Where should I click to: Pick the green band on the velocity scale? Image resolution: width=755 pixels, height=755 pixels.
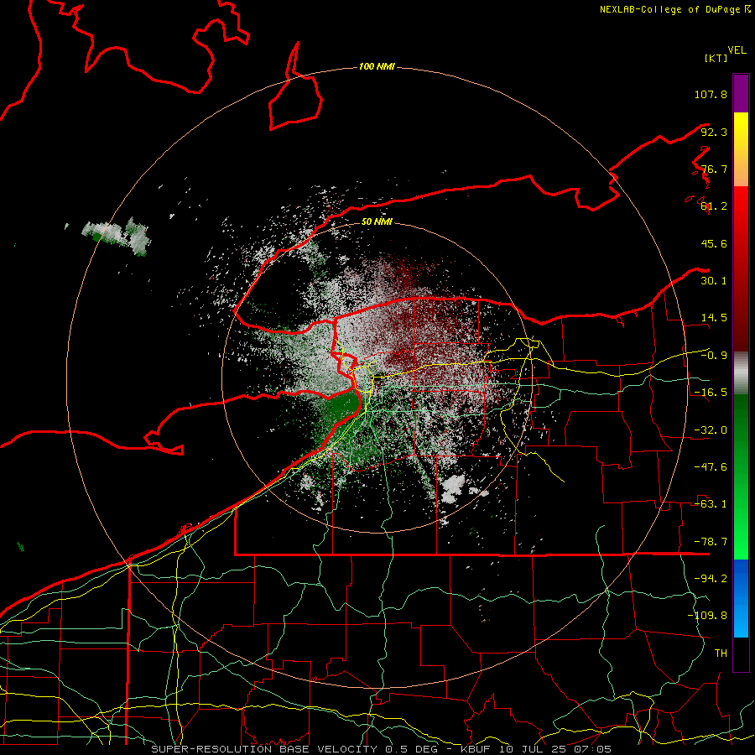tap(741, 476)
